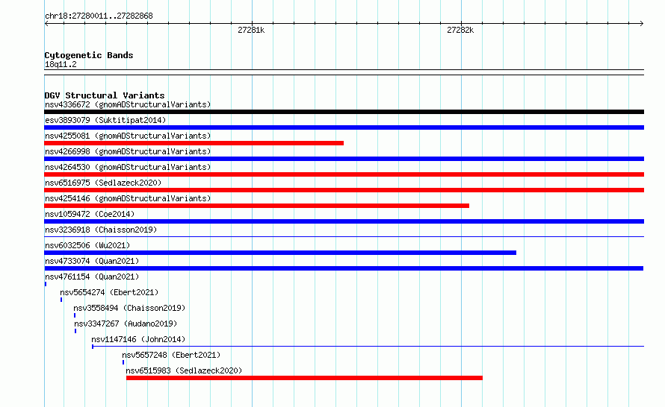Click the thin blue nsv3236918 line
The height and width of the screenshot is (407, 665).
(x=344, y=236)
